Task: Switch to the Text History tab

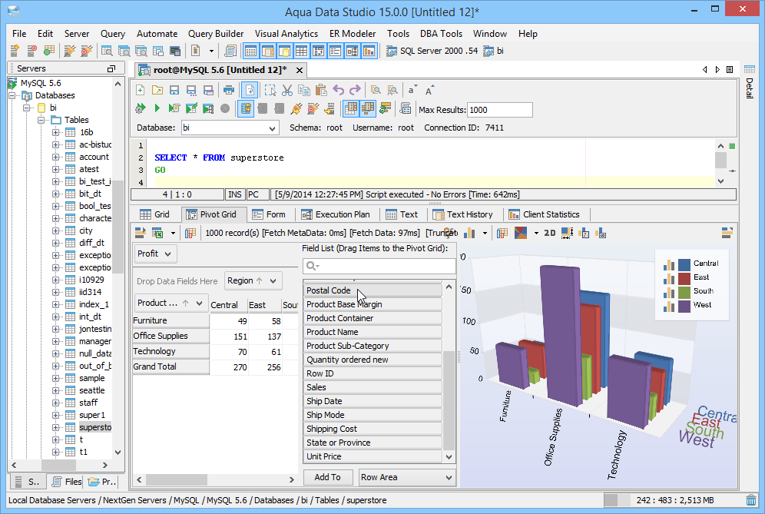Action: (463, 215)
